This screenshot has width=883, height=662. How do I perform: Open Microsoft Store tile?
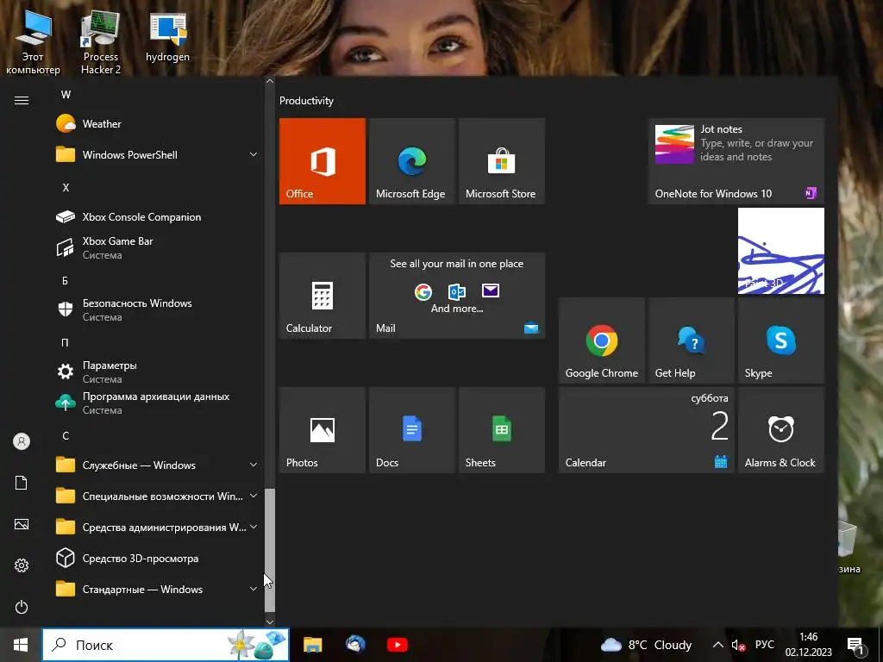click(502, 161)
